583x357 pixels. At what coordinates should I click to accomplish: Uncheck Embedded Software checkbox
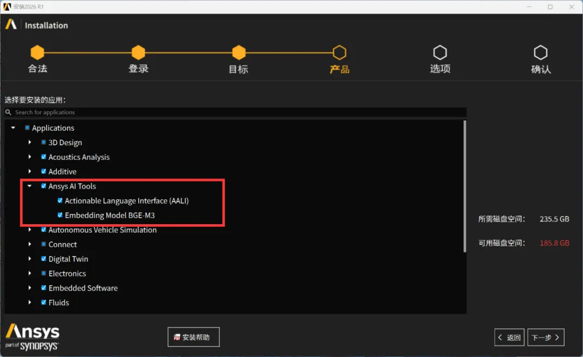44,287
